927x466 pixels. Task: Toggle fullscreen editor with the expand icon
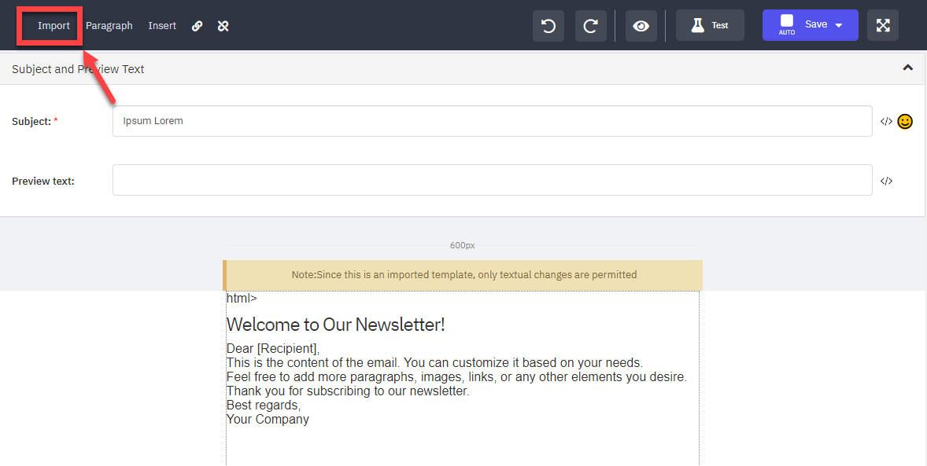[883, 25]
